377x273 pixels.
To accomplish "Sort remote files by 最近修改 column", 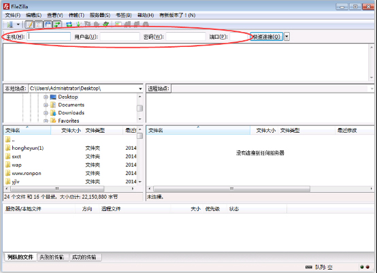I will tap(355, 130).
